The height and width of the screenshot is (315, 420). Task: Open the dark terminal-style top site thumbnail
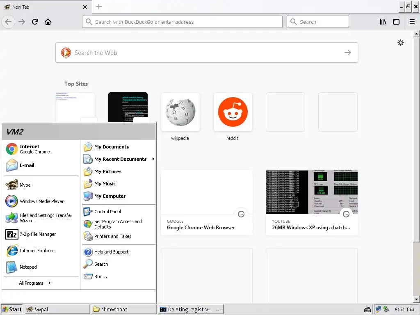128,107
